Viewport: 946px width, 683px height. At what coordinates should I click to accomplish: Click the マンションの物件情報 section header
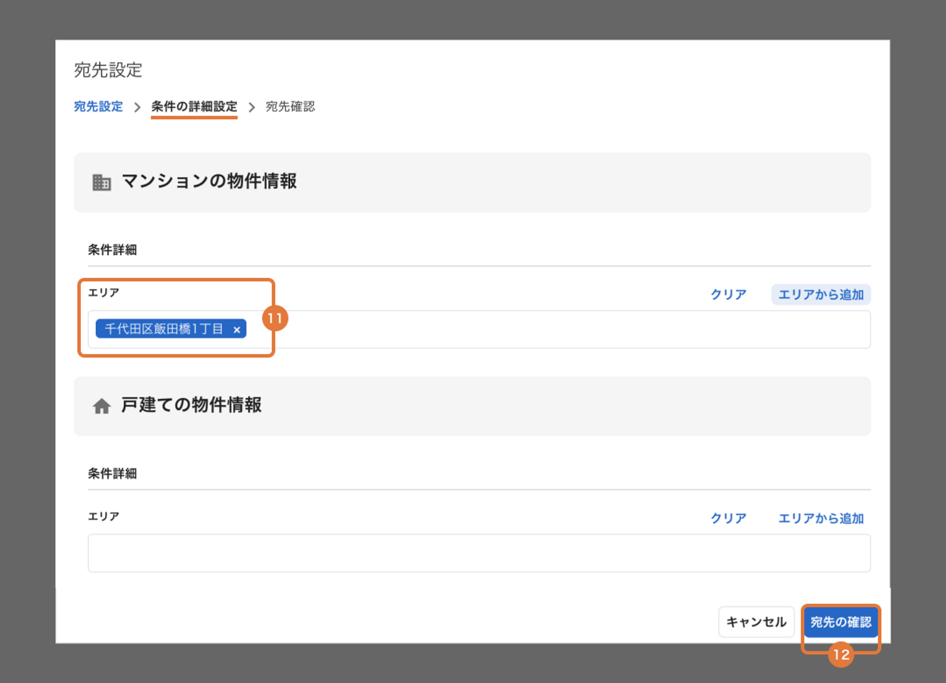point(472,182)
